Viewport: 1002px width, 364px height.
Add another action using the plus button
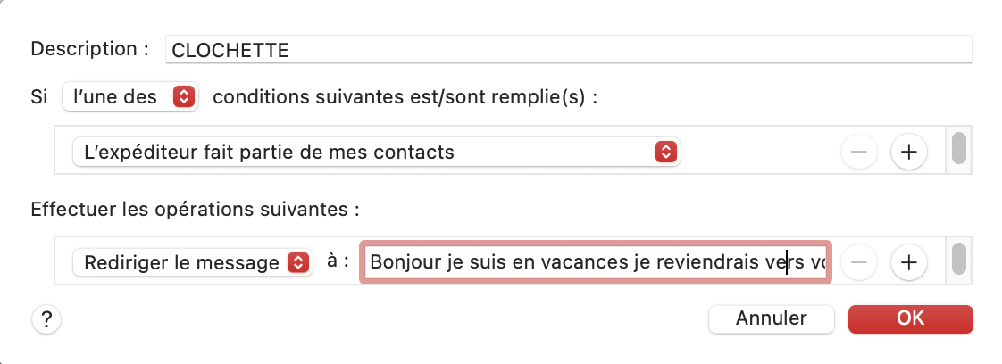coord(908,262)
